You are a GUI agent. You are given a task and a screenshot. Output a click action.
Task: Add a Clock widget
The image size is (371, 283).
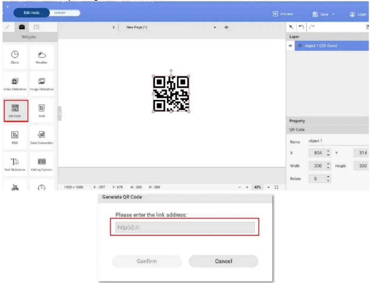pyautogui.click(x=15, y=57)
